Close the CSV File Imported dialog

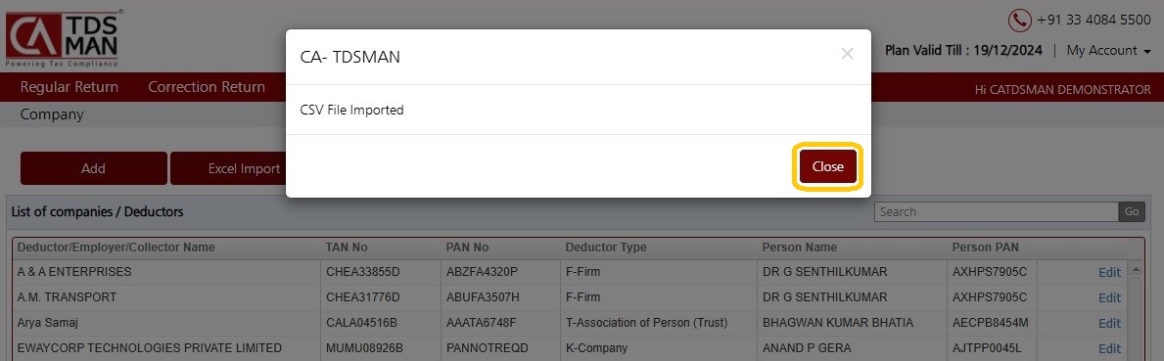point(827,166)
